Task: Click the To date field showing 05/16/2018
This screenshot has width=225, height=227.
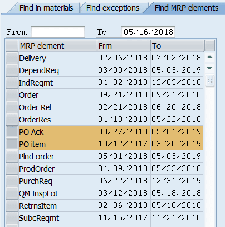Action: pos(148,32)
